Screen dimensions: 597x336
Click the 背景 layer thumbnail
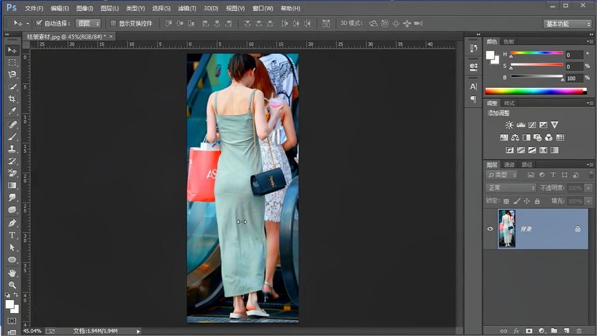coord(506,229)
